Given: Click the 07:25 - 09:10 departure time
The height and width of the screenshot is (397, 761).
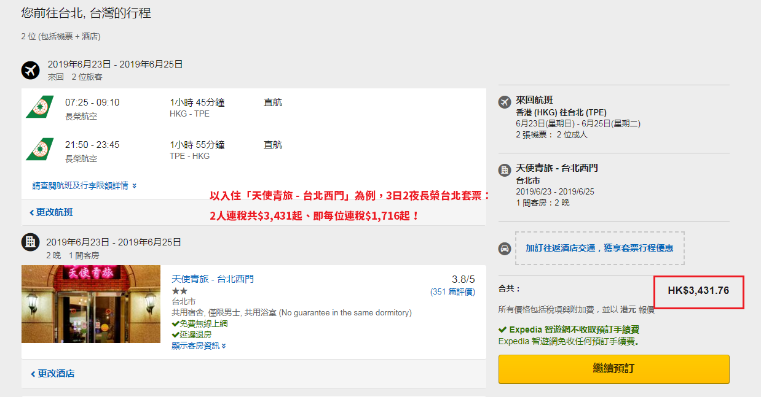Looking at the screenshot, I should coord(92,102).
